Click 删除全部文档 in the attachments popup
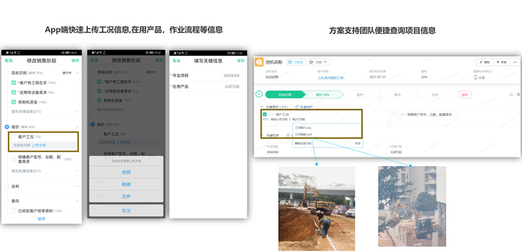 pyautogui.click(x=303, y=143)
